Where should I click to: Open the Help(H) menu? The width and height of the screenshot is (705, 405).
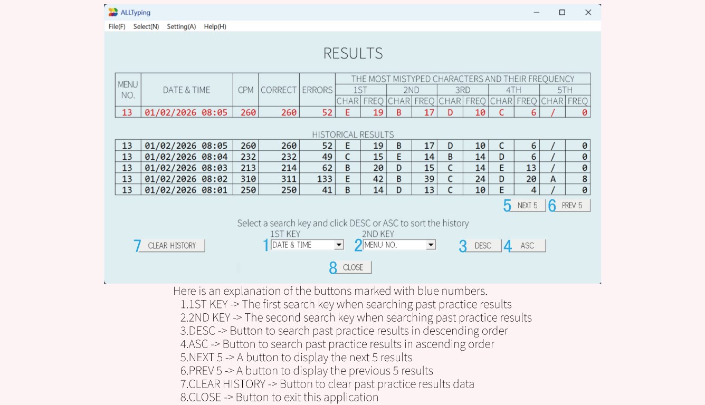(x=215, y=26)
